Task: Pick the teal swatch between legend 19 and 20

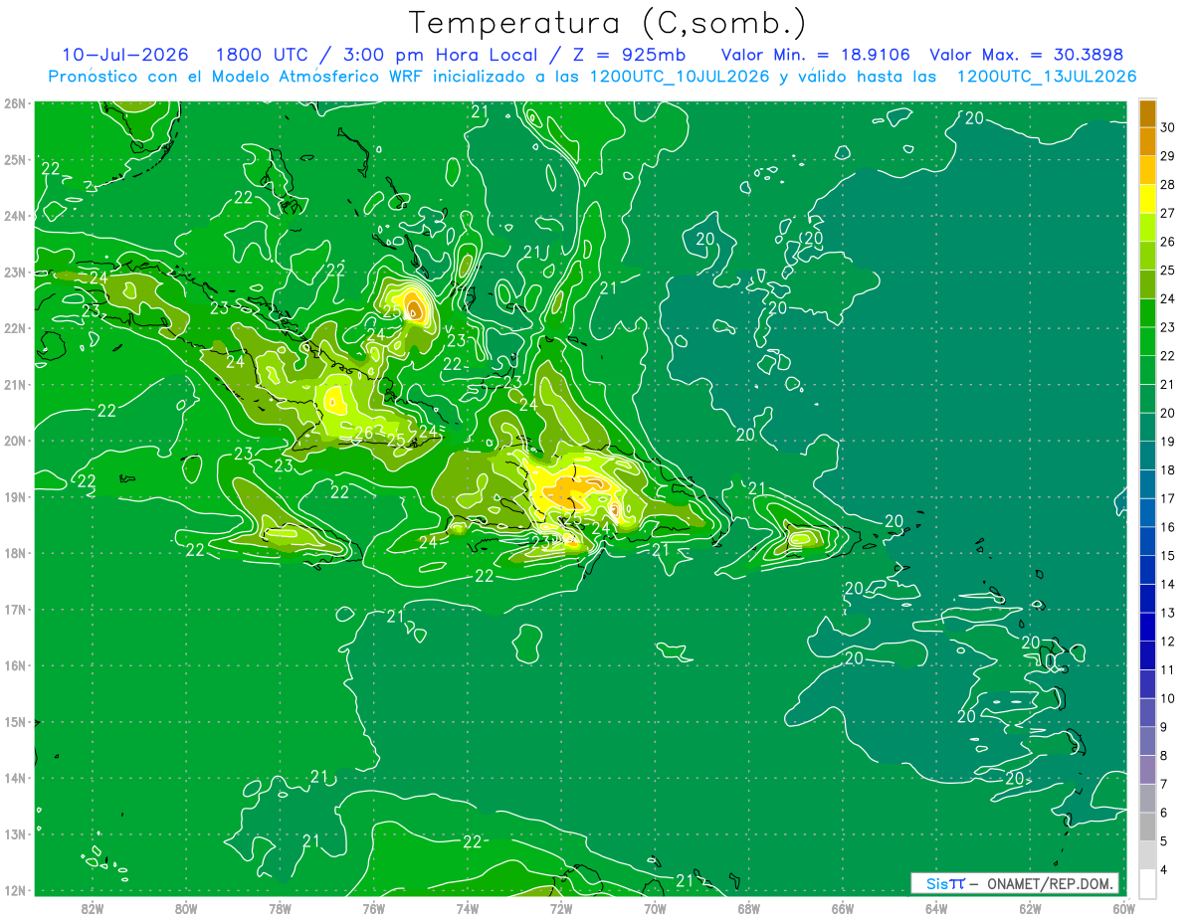Action: click(1147, 427)
